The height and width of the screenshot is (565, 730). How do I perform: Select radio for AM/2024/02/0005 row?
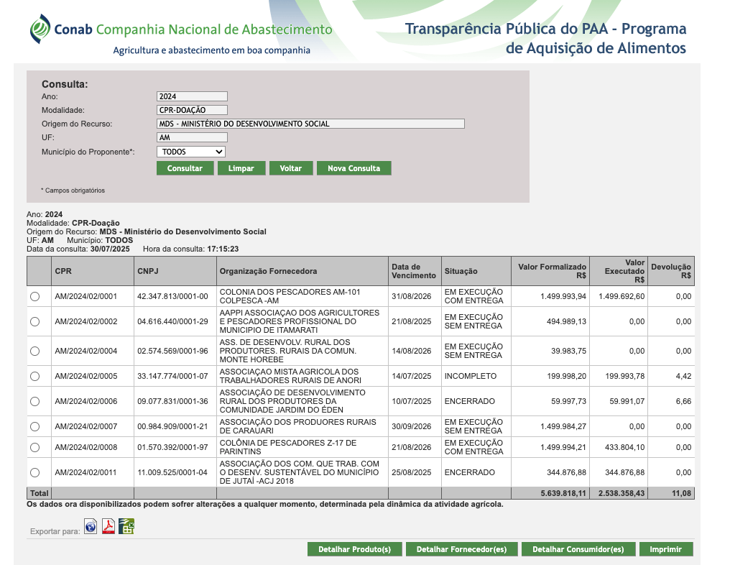coord(35,376)
